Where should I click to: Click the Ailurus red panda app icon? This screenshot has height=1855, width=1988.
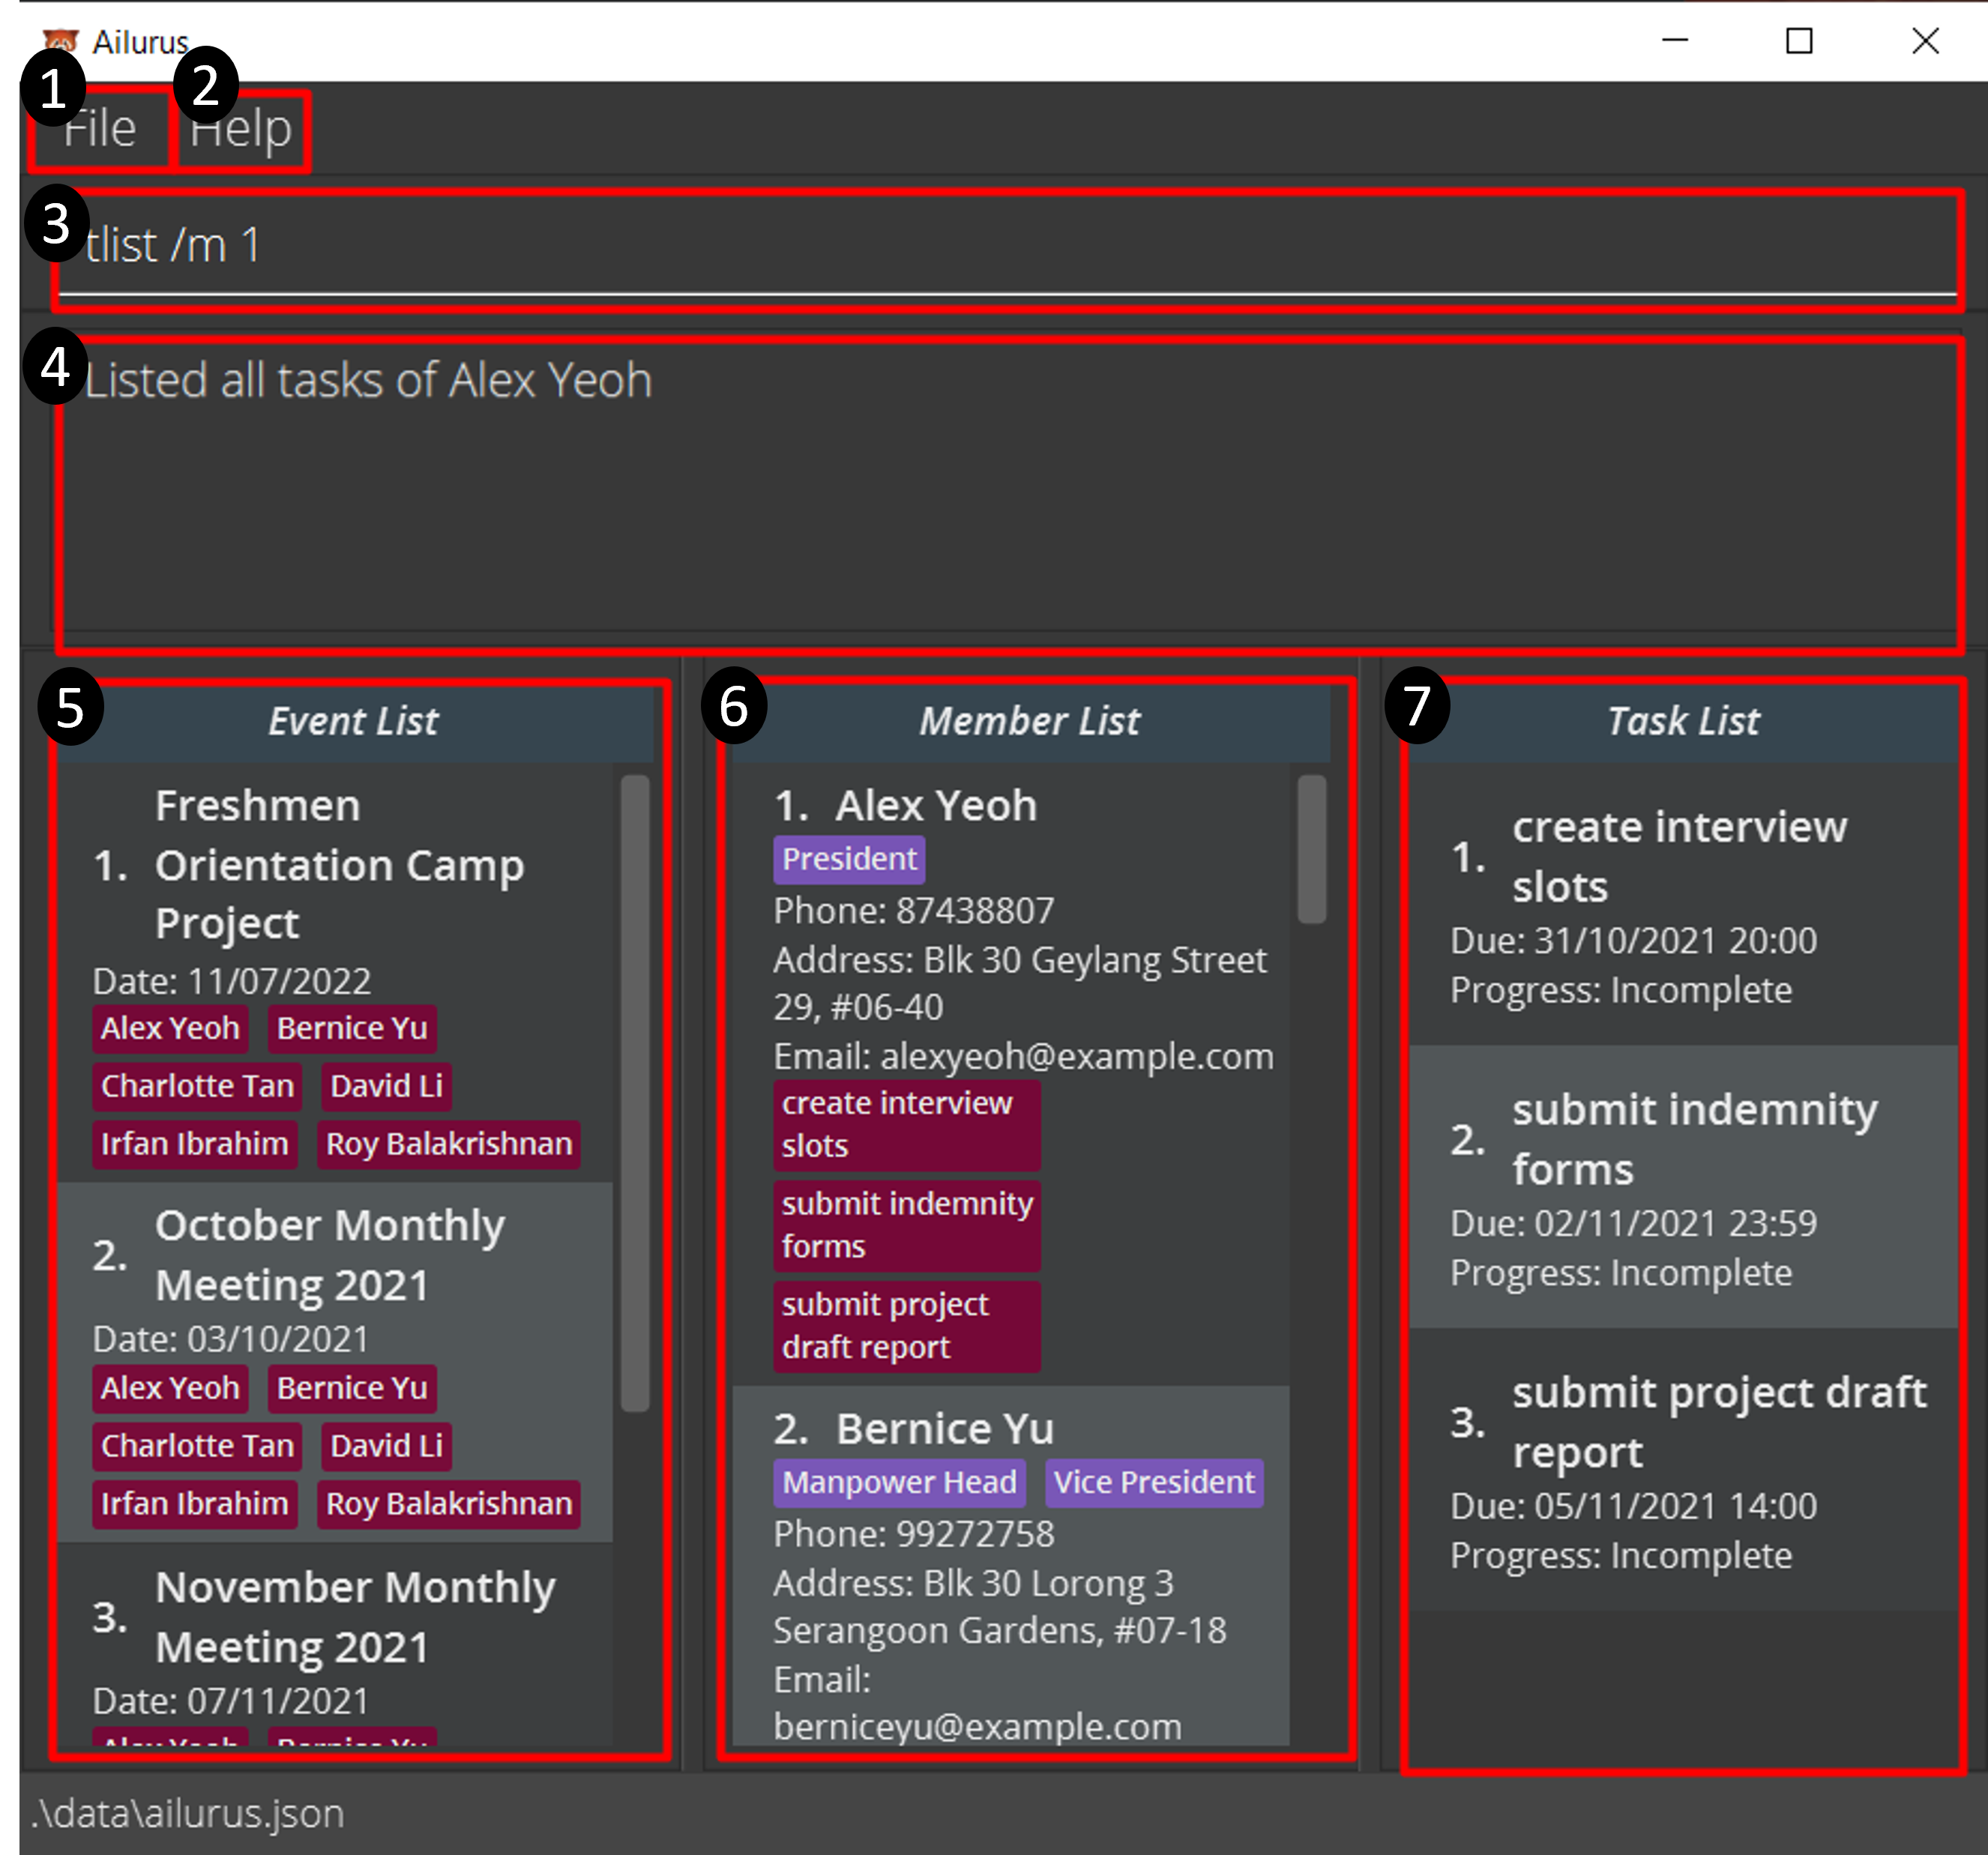[60, 40]
